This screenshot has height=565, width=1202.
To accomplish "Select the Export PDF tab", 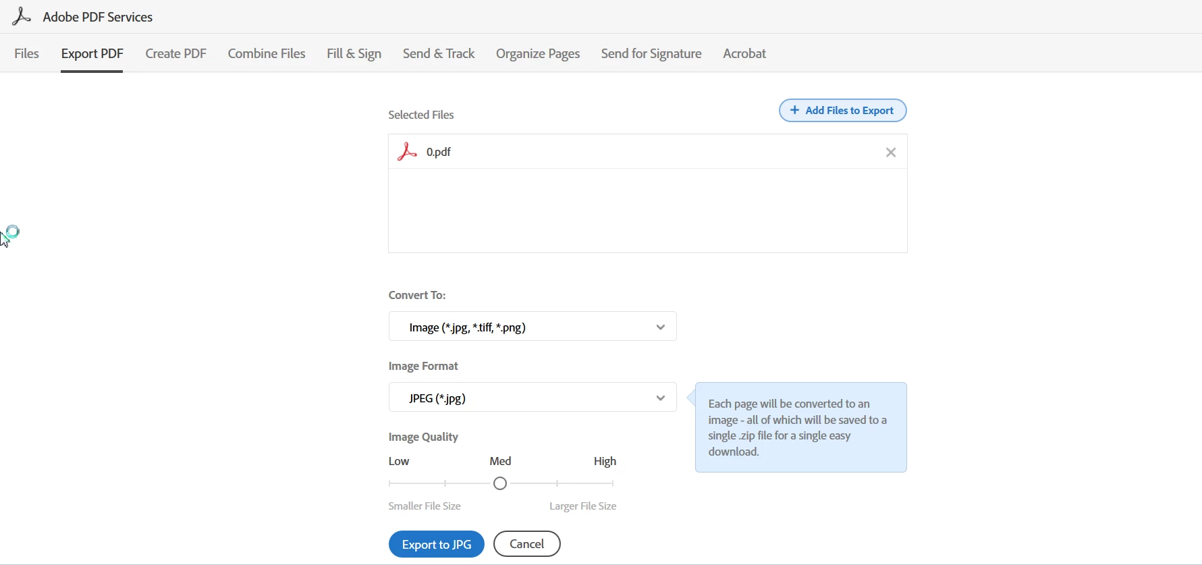I will 92,54.
